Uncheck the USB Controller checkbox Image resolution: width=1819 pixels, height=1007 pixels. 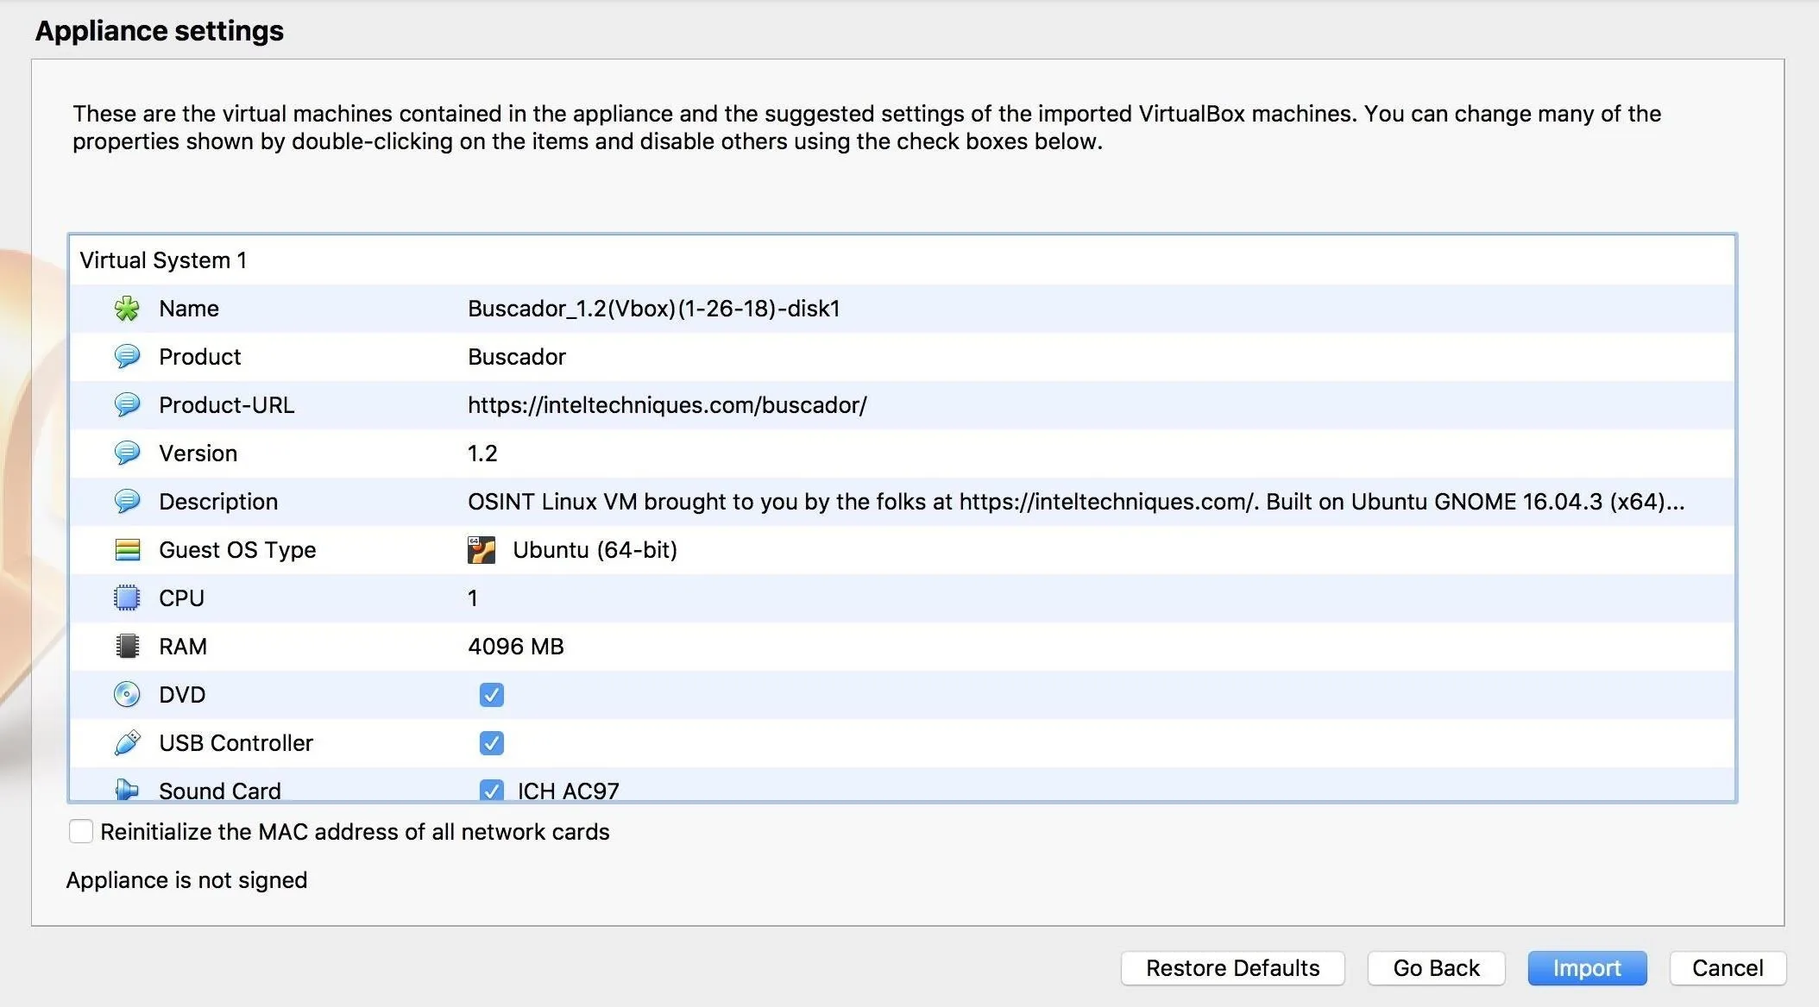pos(492,743)
